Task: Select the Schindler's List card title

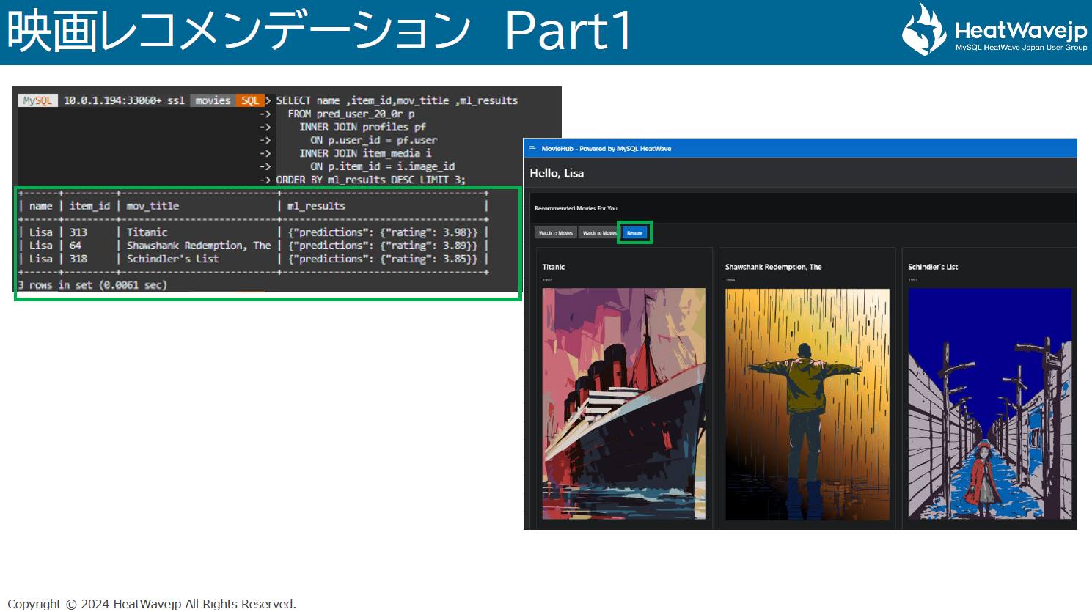Action: click(x=933, y=267)
